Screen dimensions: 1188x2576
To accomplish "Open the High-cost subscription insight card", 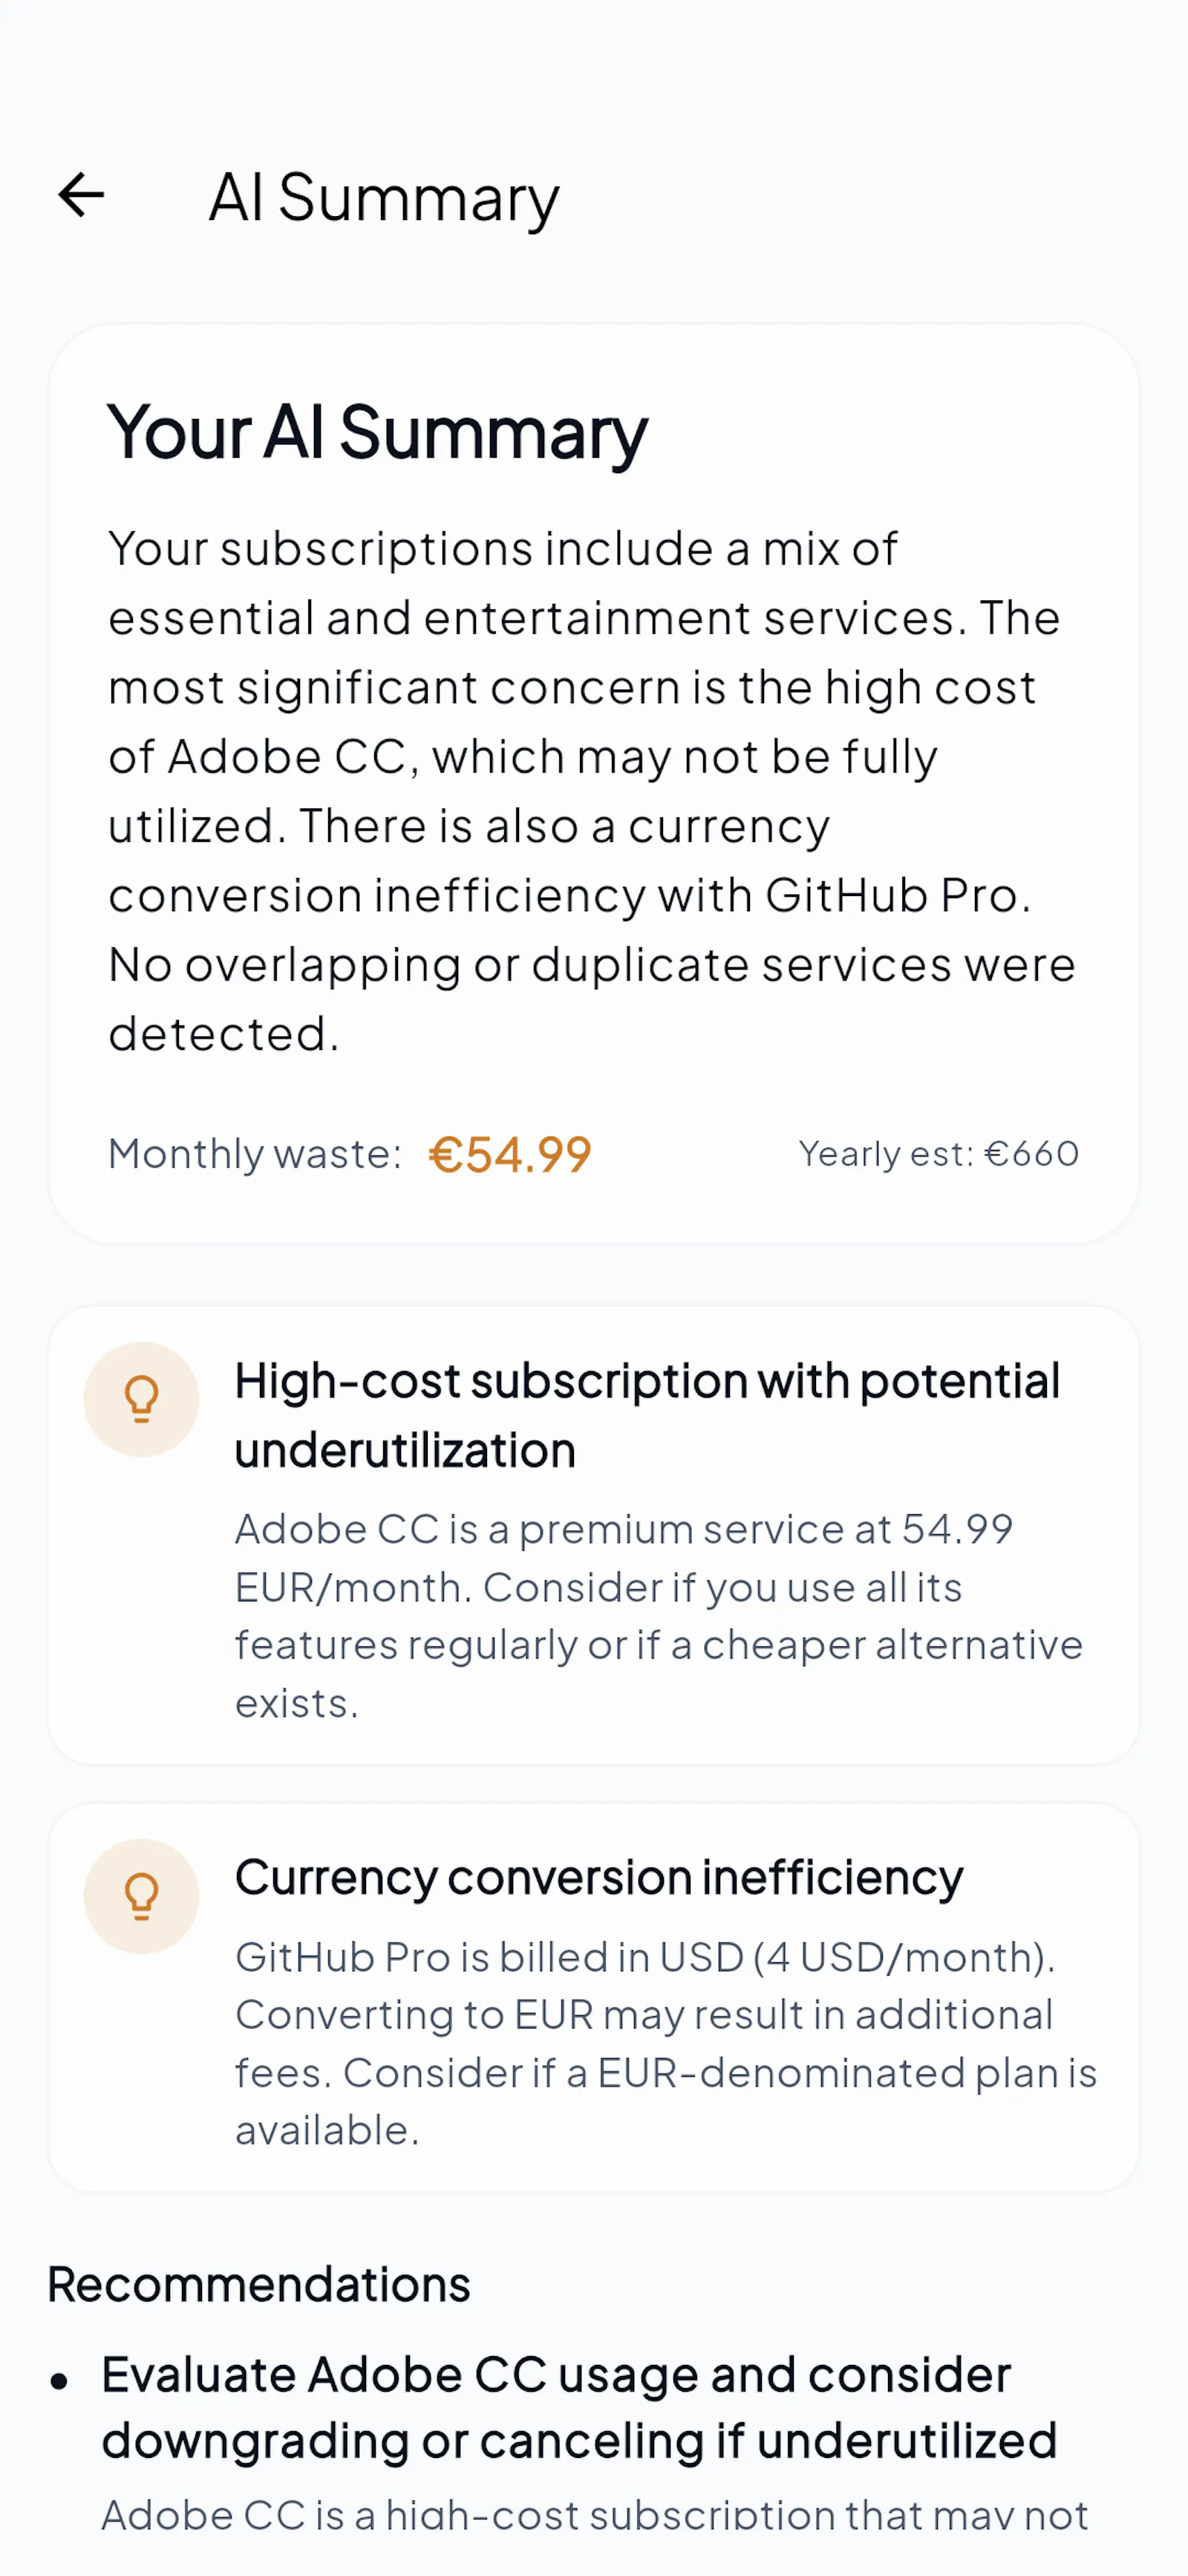I will 593,1535.
